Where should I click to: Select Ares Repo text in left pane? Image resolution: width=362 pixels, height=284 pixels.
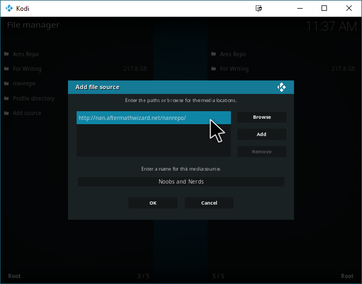coord(26,55)
